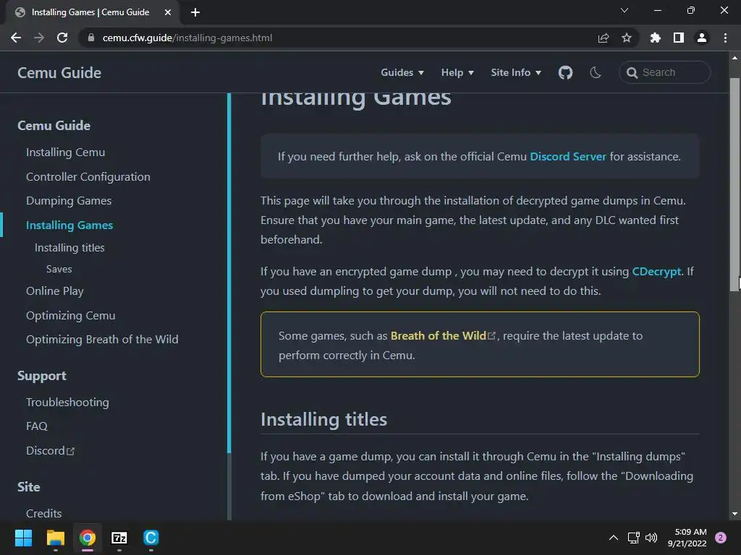The image size is (741, 555).
Task: Open File Explorer from the taskbar
Action: pos(55,538)
